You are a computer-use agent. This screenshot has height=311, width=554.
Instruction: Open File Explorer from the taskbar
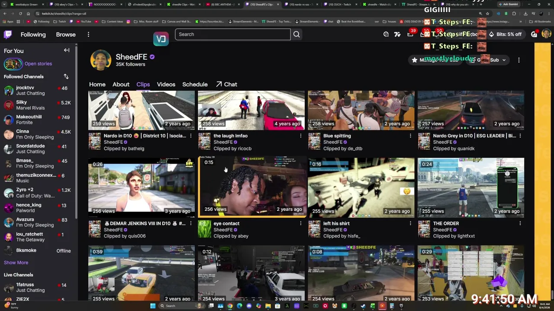(268, 306)
